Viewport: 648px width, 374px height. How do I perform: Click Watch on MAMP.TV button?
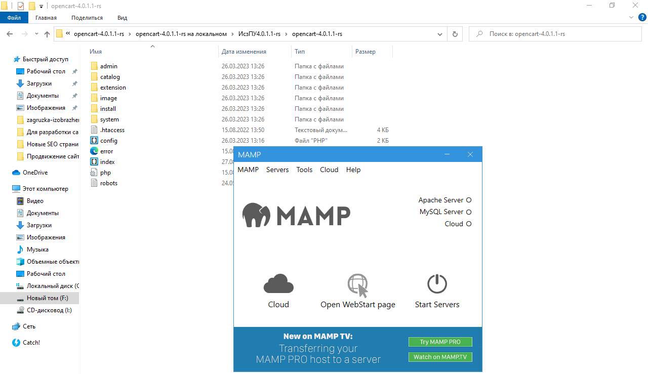coord(440,357)
